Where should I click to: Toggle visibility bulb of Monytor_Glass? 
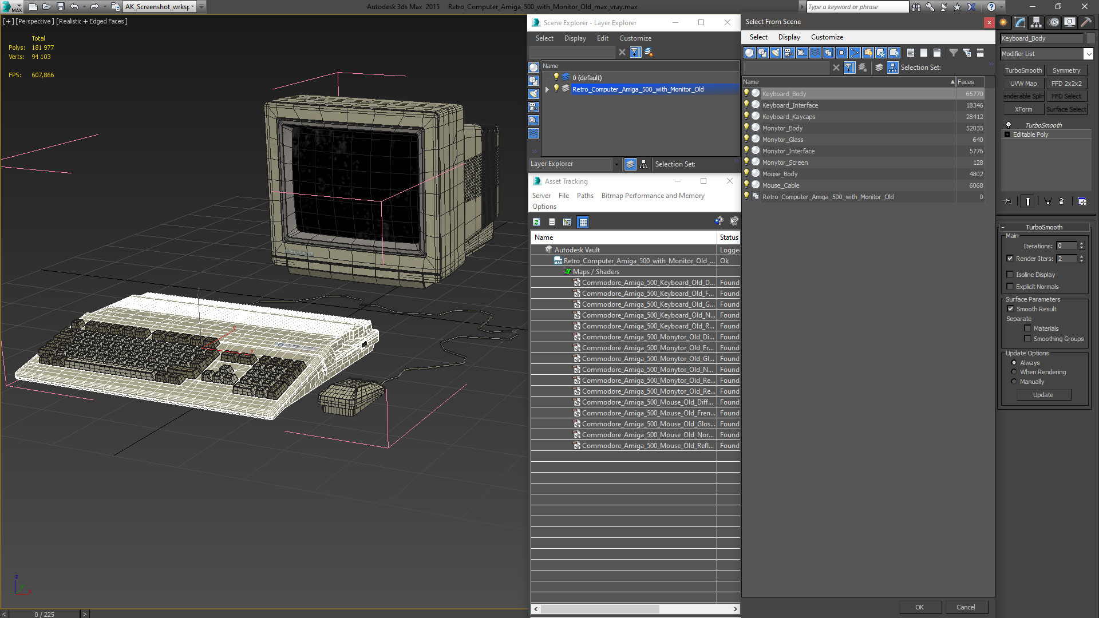[746, 139]
